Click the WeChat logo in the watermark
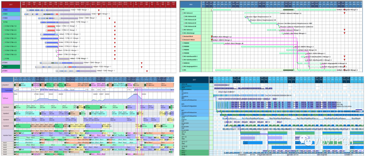The width and height of the screenshot is (366, 157). tap(308, 142)
